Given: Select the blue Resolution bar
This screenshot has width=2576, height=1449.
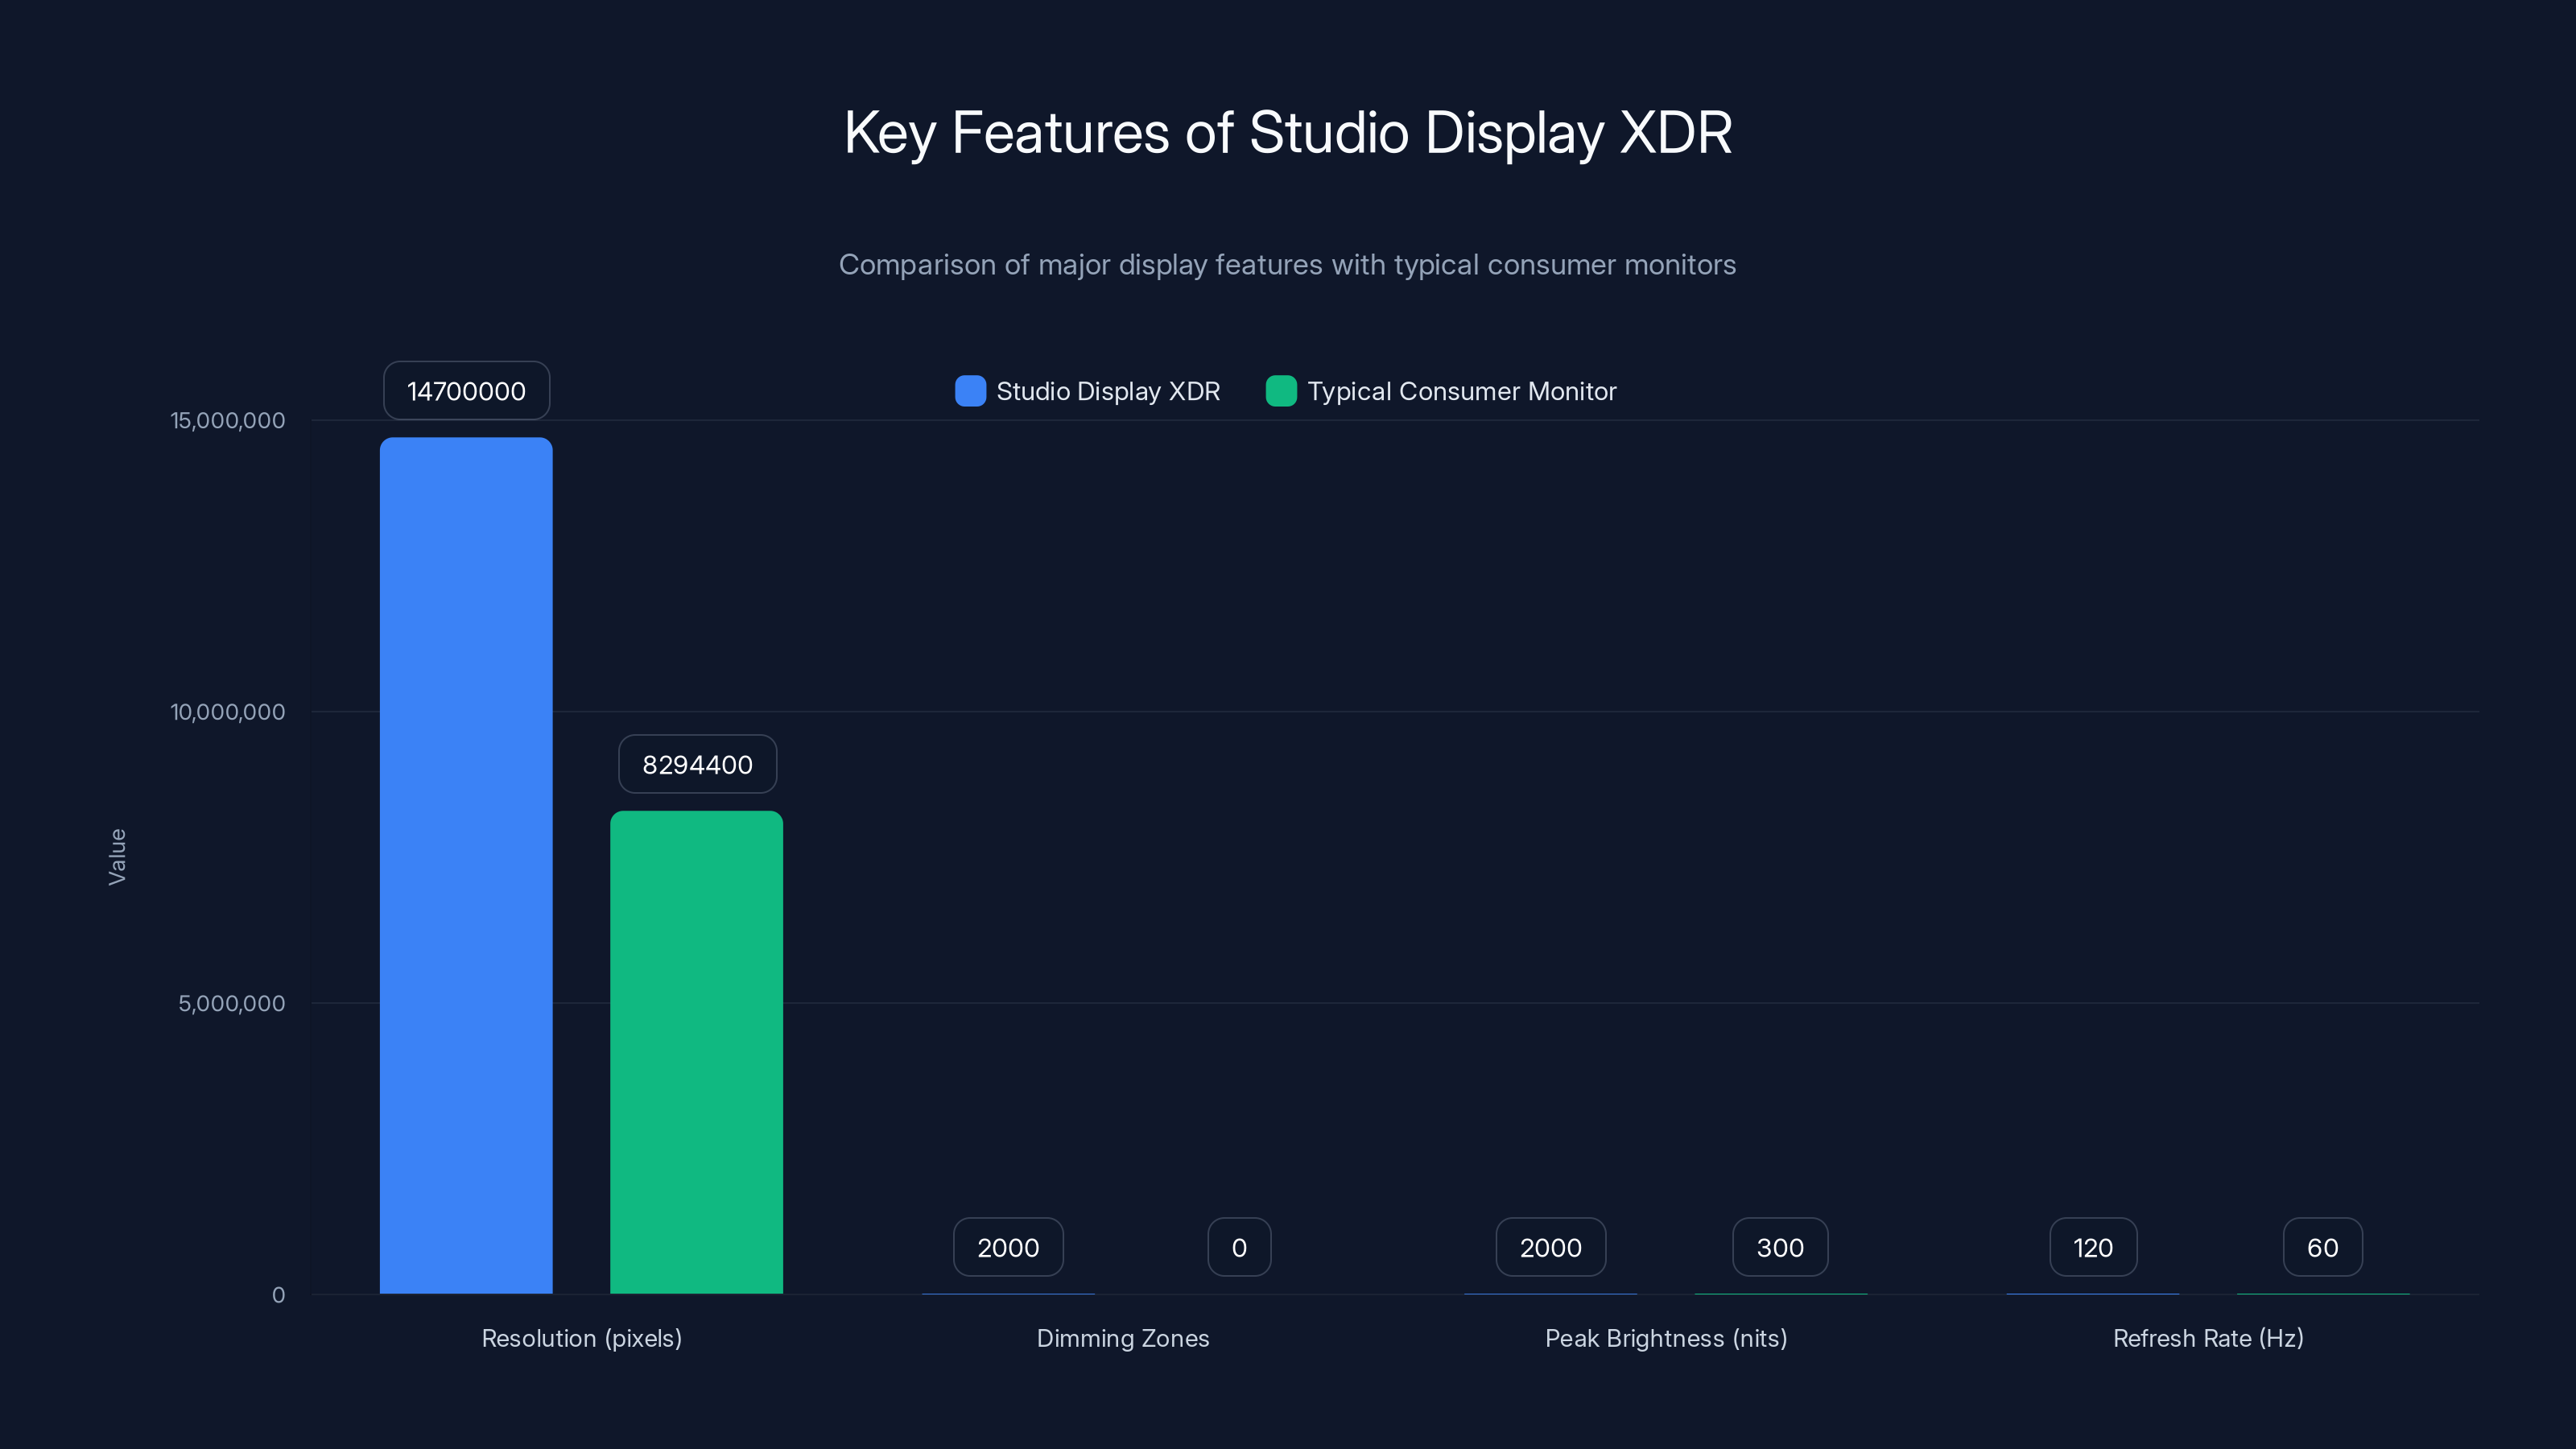Looking at the screenshot, I should coord(466,870).
